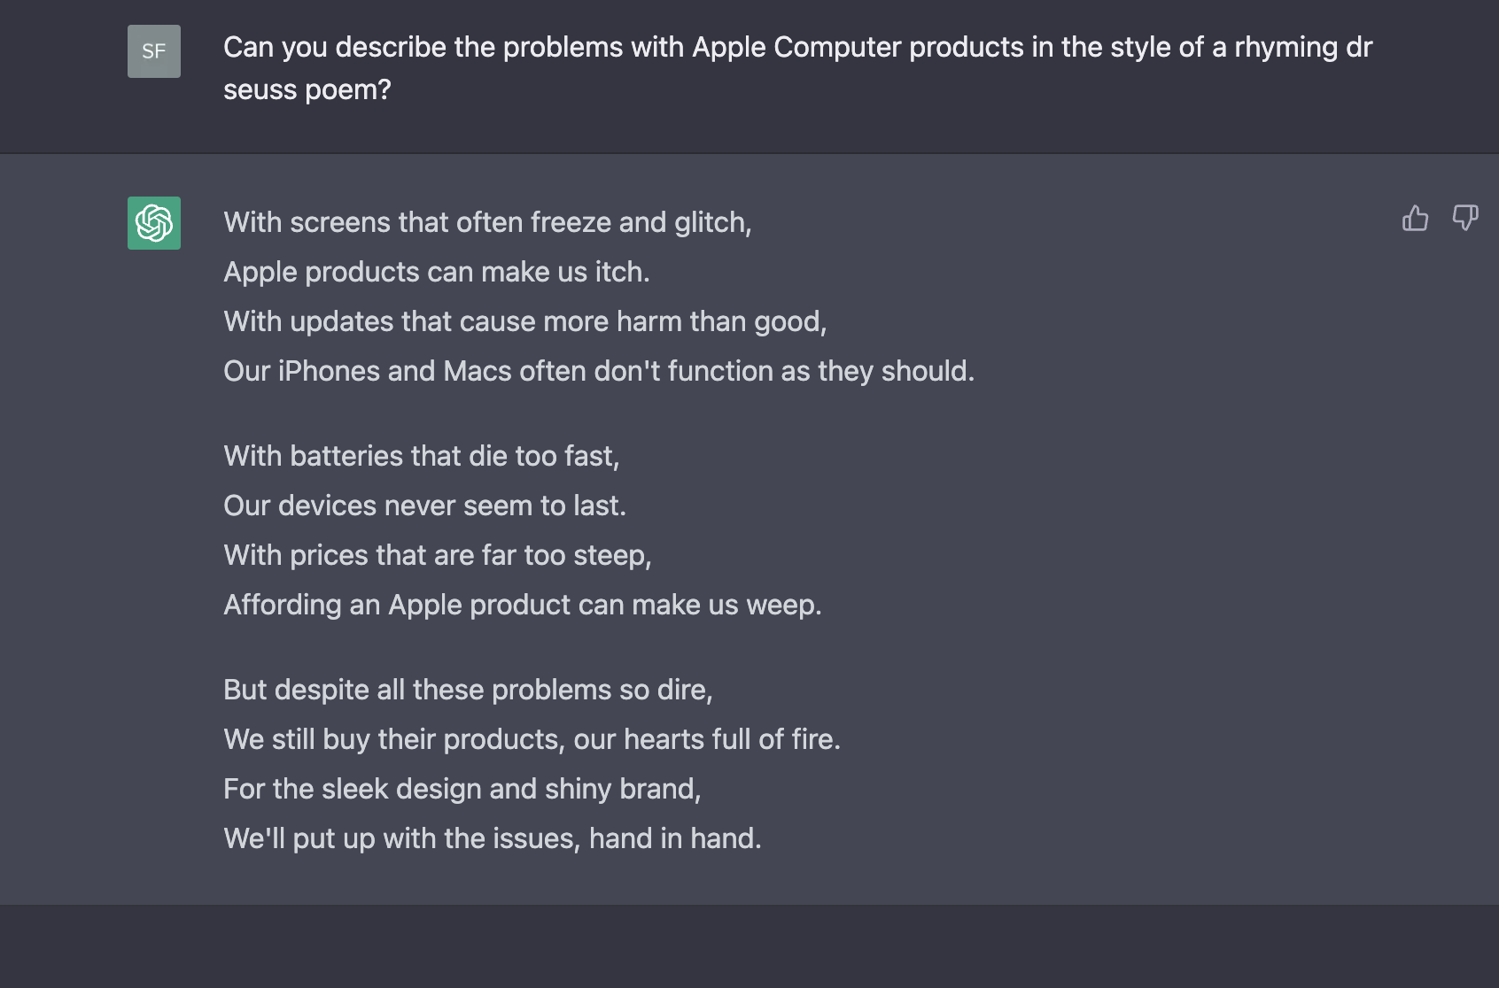Click the thumbs down feedback icon
This screenshot has width=1499, height=988.
click(1464, 218)
